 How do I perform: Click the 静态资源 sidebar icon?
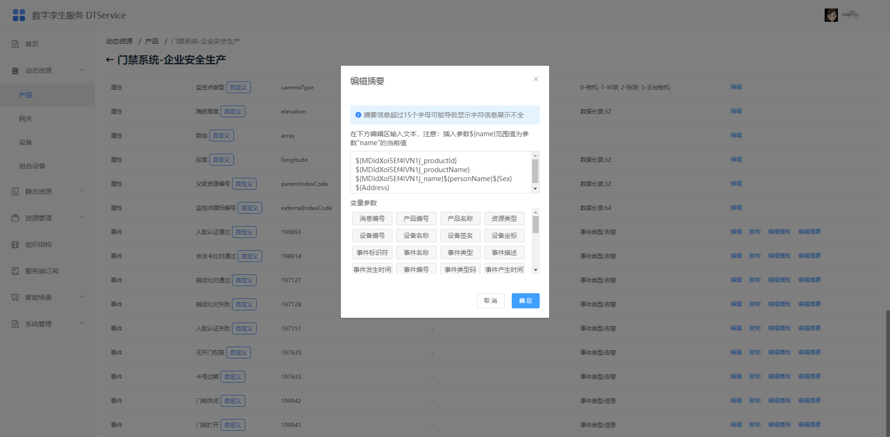(x=15, y=192)
